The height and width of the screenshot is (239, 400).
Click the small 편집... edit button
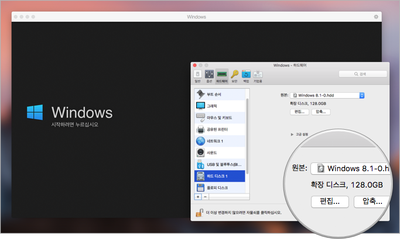(299, 112)
